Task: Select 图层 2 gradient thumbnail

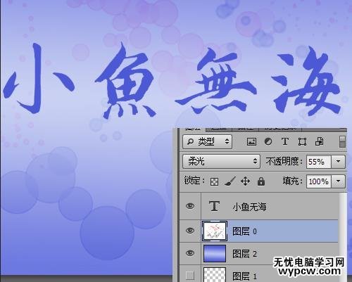Action: tap(215, 254)
